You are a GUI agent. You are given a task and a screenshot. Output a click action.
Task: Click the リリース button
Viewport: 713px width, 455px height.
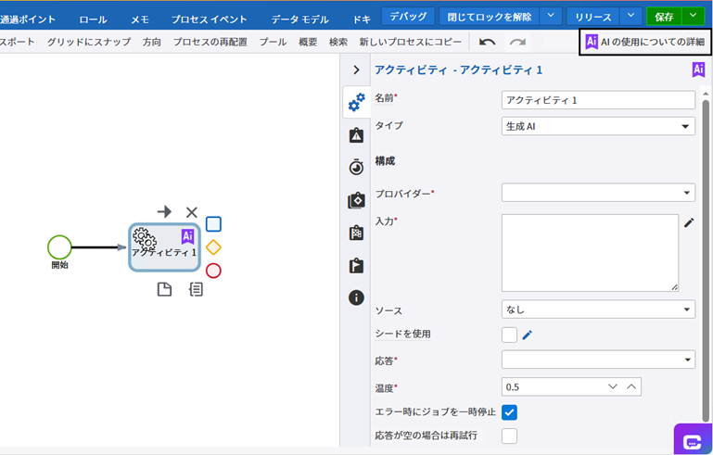593,17
